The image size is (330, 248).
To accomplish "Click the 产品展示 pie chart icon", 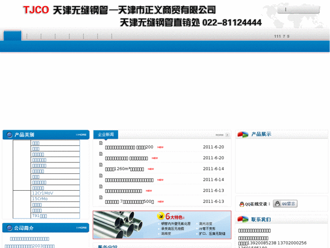I will click(243, 134).
